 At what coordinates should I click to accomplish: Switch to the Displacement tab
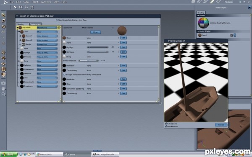[35, 24]
